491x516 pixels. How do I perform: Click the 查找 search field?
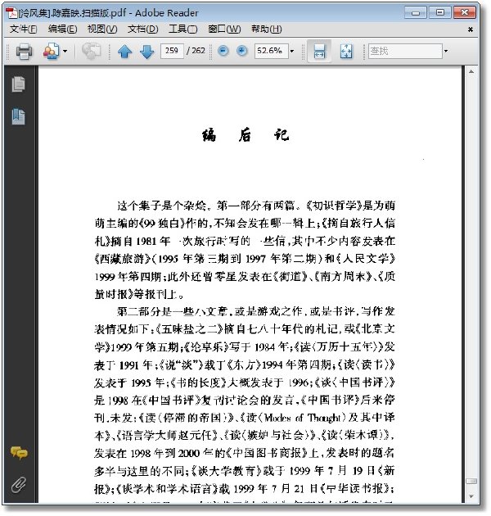(x=405, y=51)
